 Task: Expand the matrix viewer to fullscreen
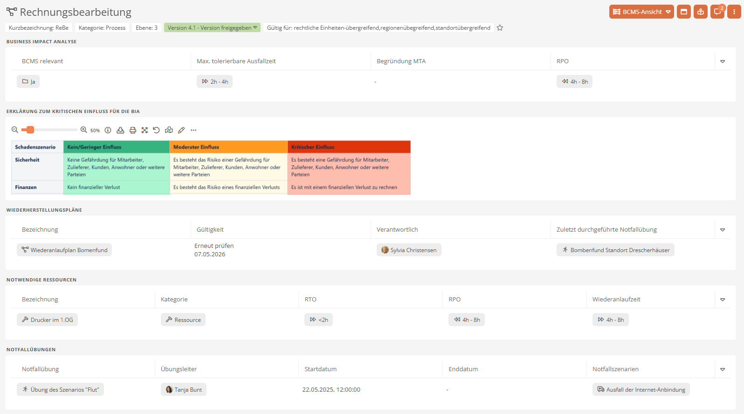click(x=145, y=130)
